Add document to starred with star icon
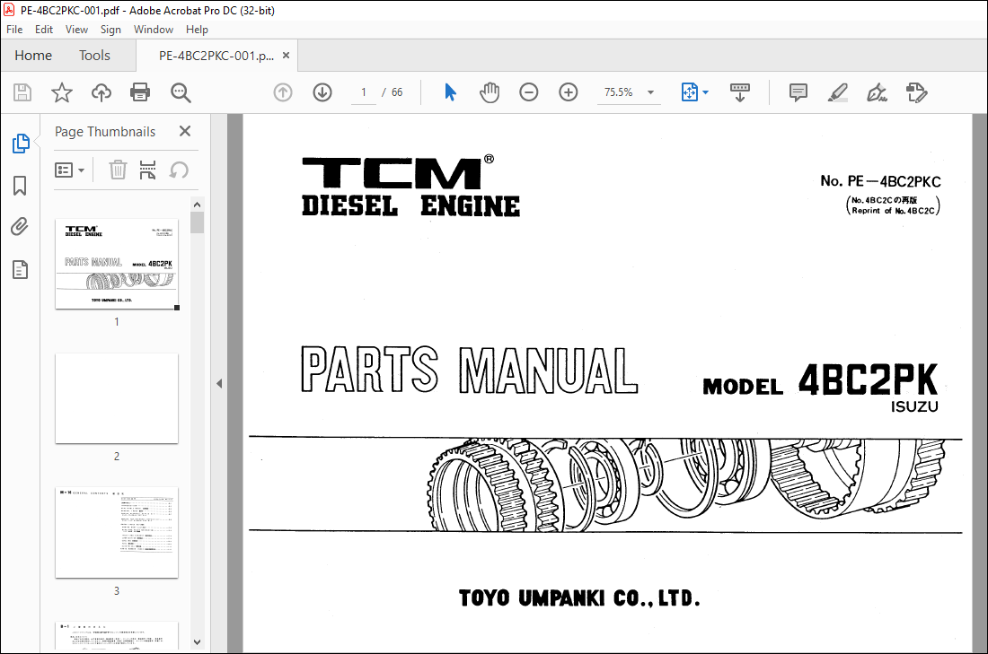Screen dimensions: 988x654 pyautogui.click(x=62, y=92)
